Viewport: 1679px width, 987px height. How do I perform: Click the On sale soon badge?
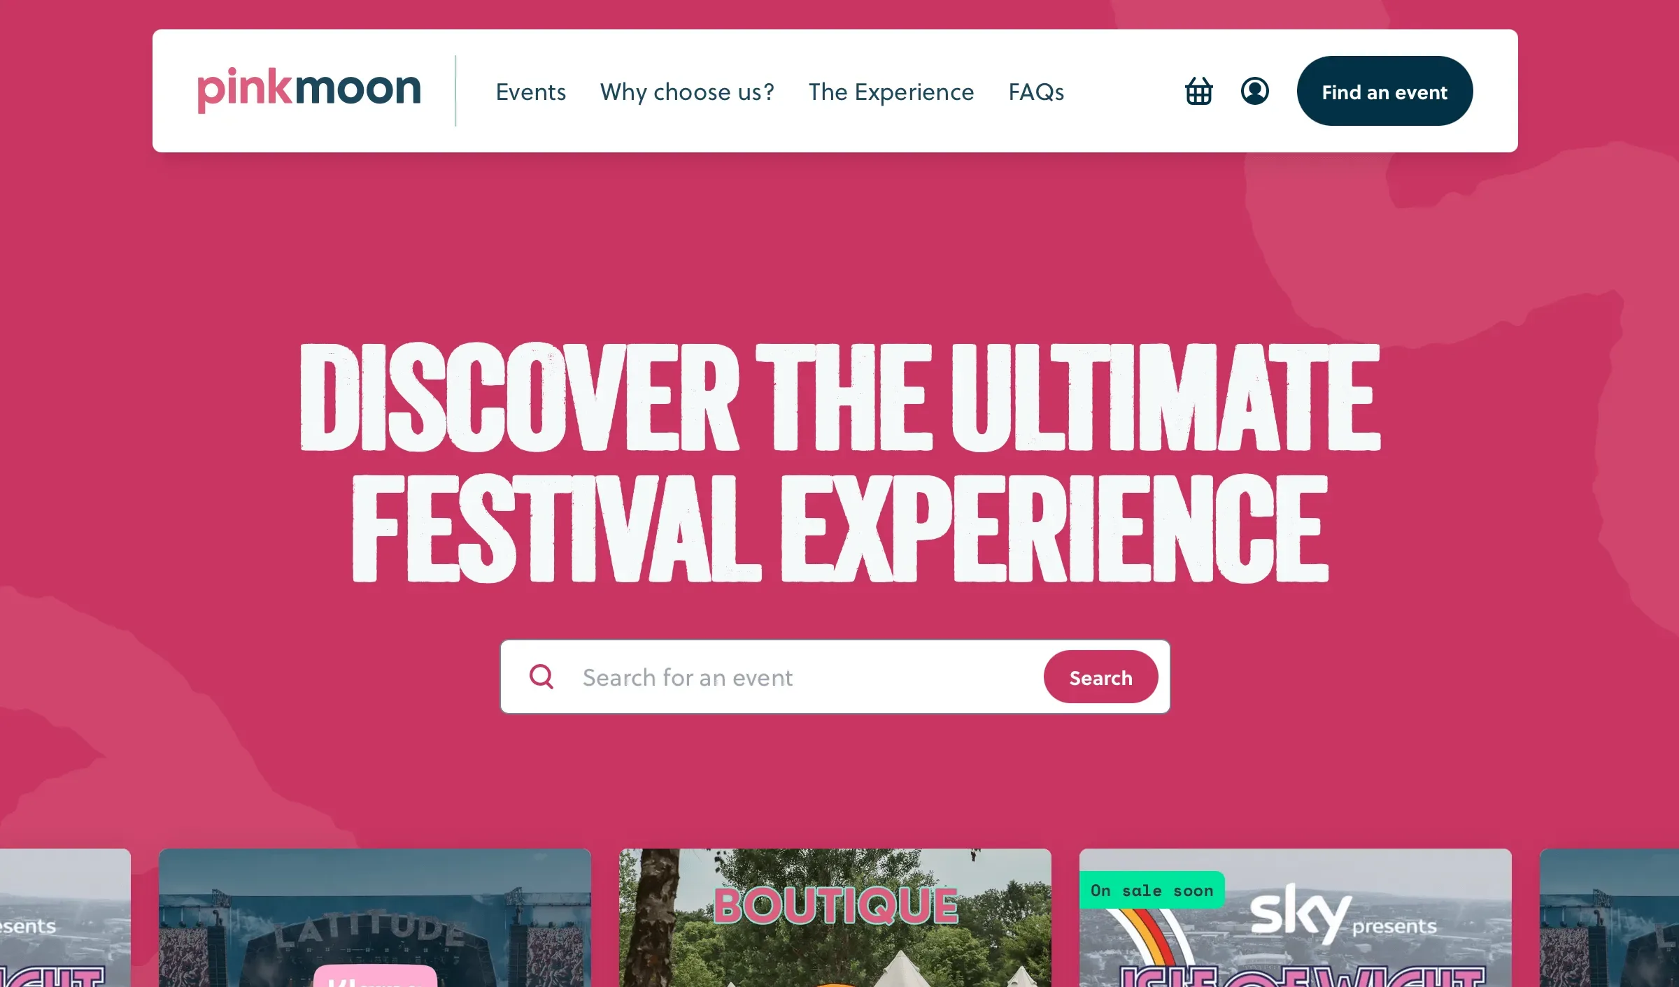1152,890
